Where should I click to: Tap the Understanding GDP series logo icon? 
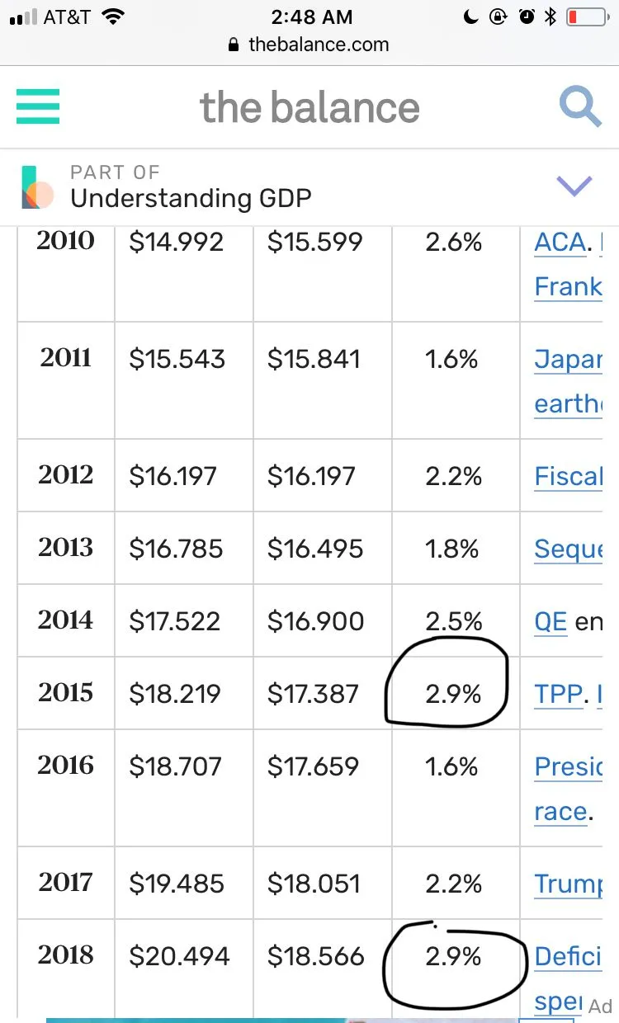37,187
